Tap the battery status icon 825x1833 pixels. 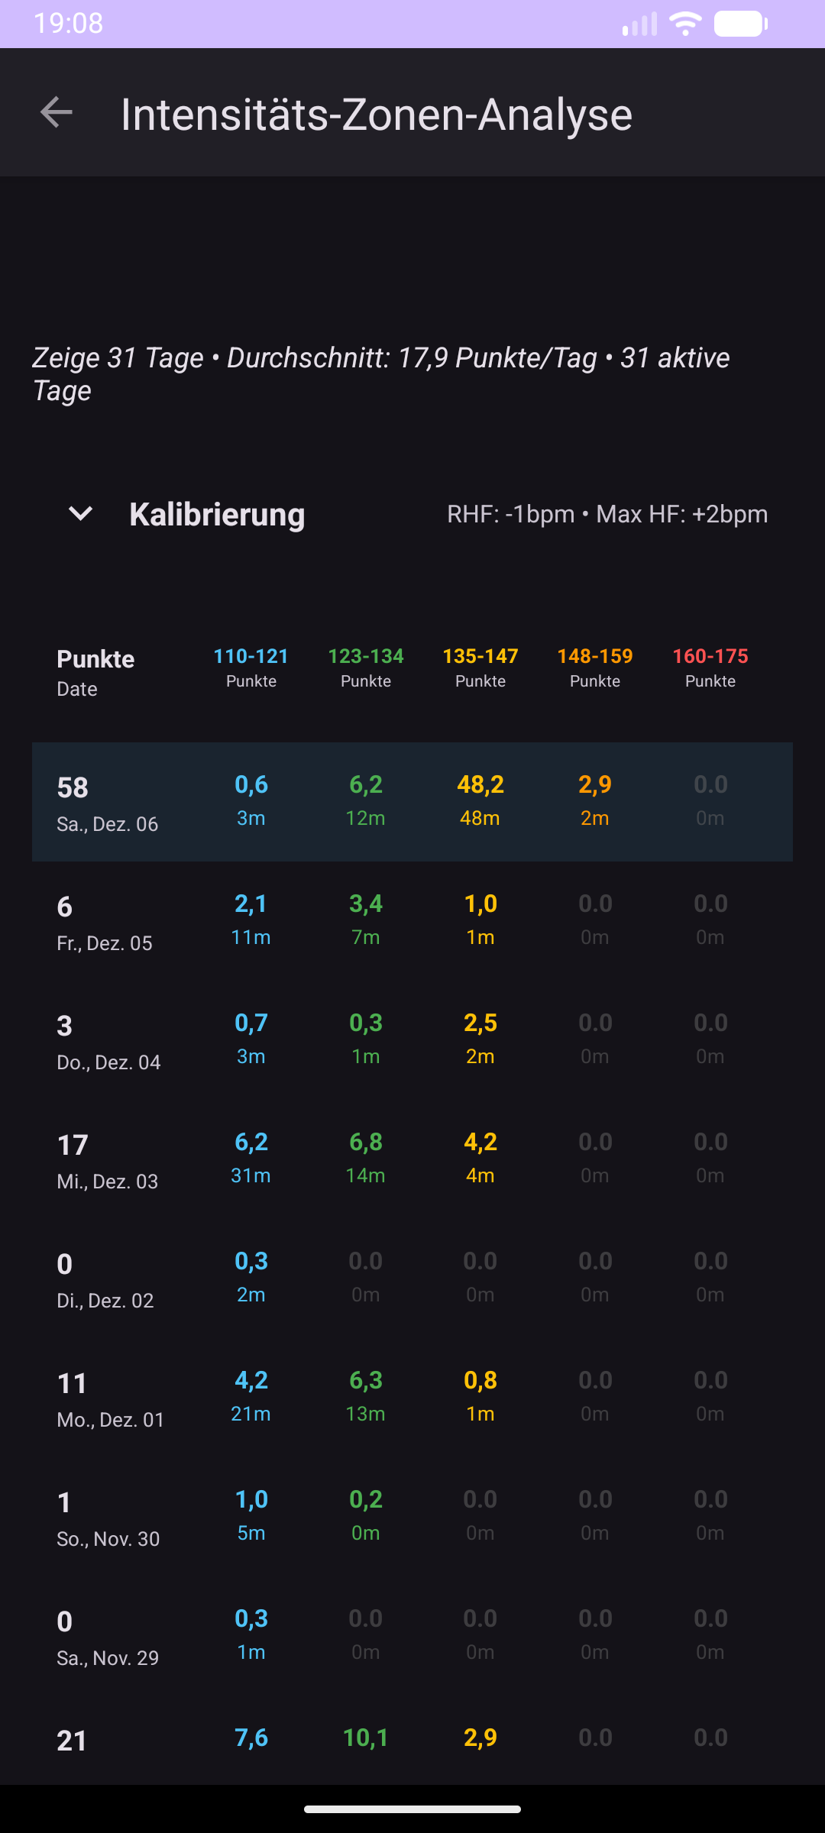[740, 24]
